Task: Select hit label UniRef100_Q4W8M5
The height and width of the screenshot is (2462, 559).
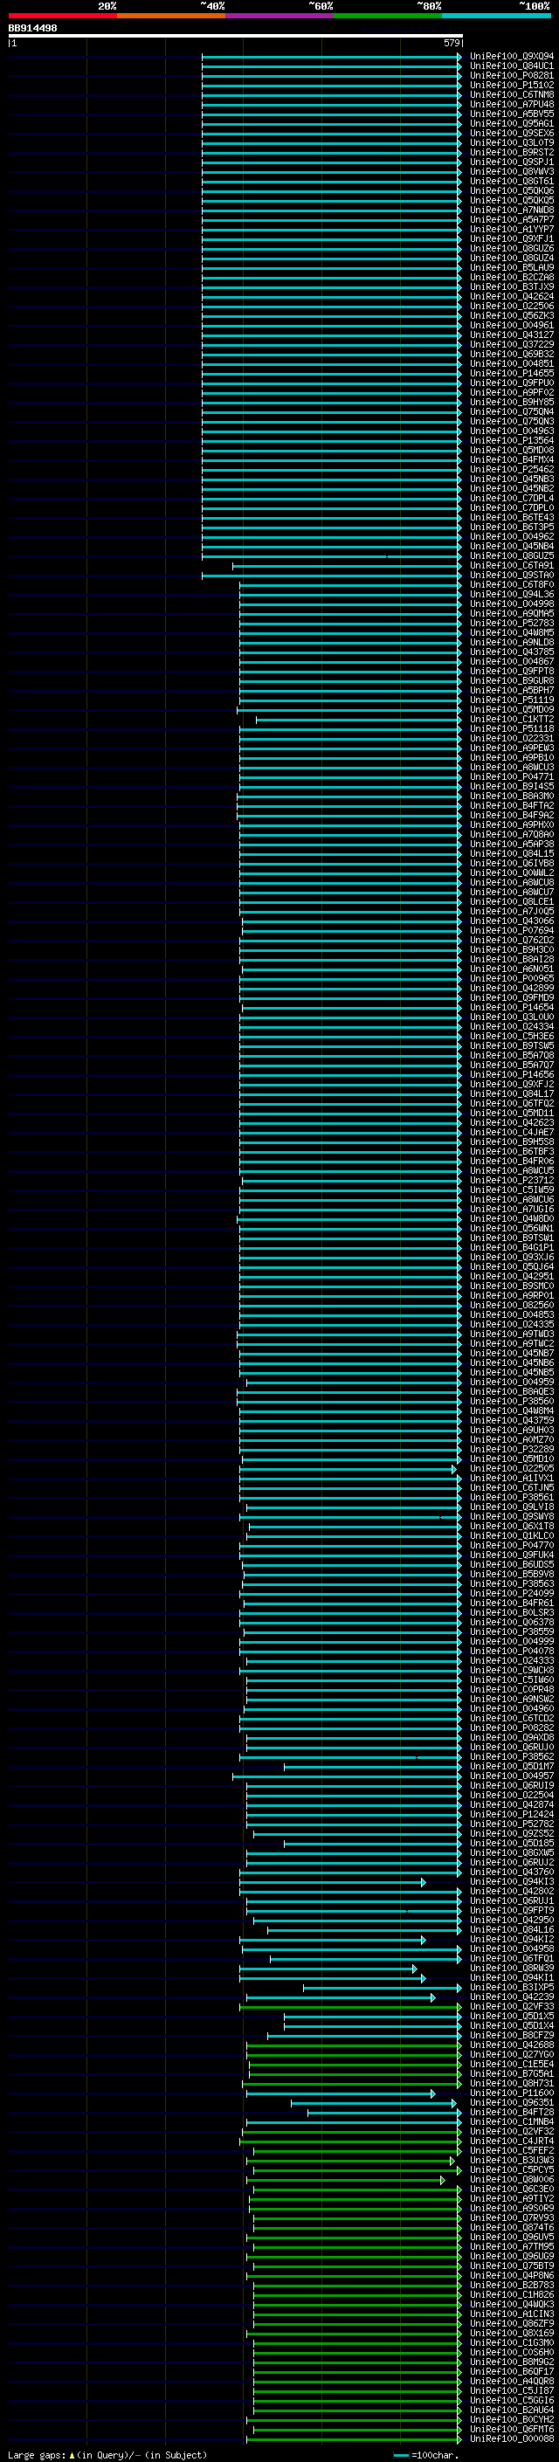Action: coord(512,632)
